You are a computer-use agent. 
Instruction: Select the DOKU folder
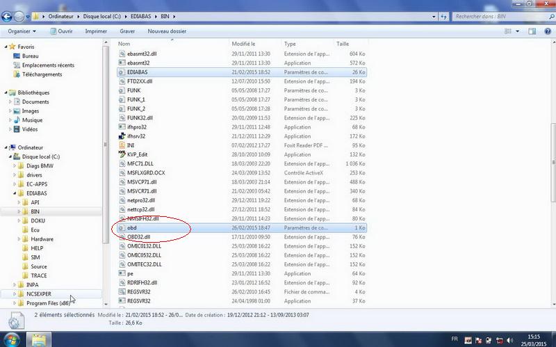(x=38, y=220)
